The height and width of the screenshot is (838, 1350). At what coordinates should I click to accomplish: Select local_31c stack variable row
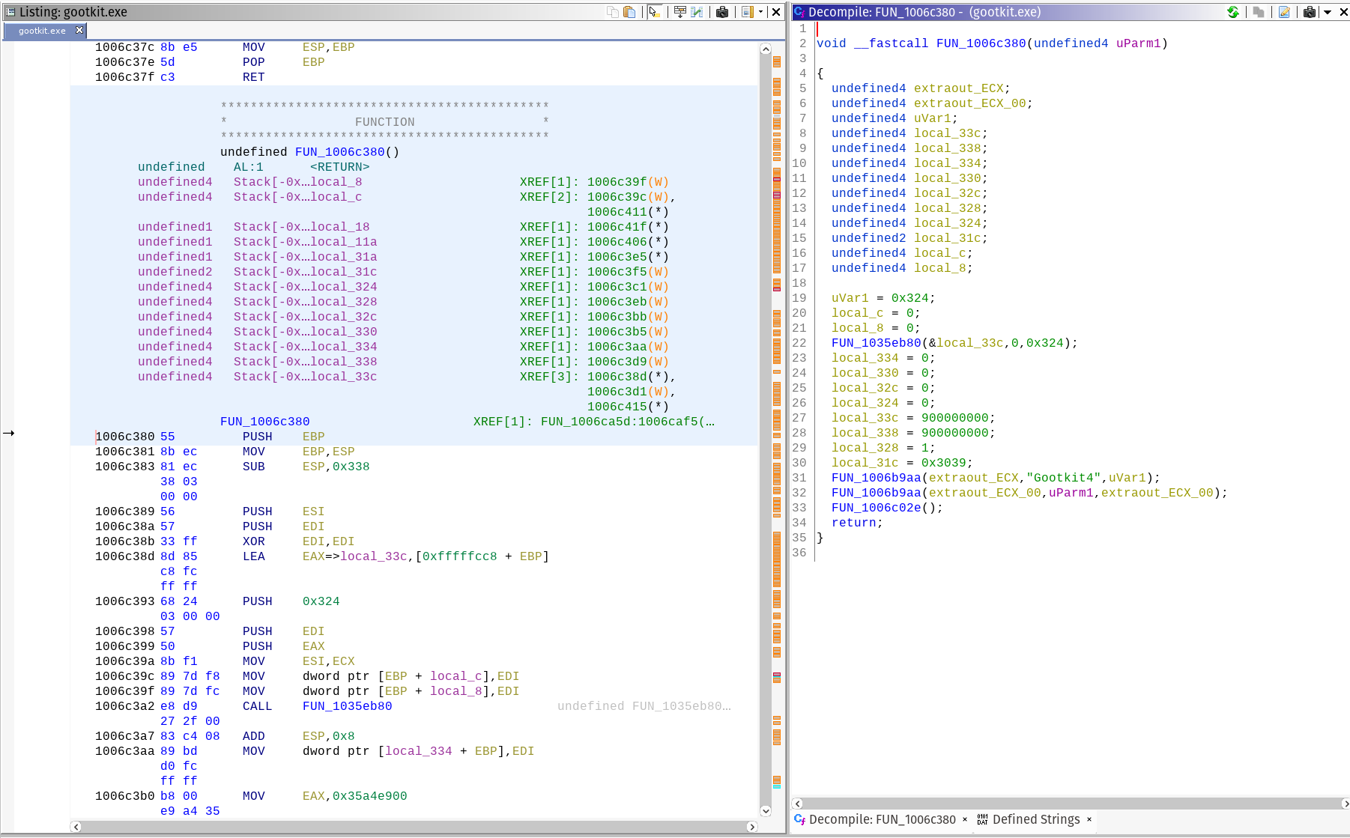(404, 272)
